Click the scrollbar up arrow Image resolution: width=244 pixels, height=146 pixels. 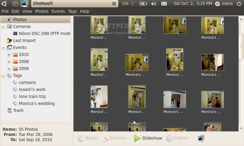coord(241,19)
